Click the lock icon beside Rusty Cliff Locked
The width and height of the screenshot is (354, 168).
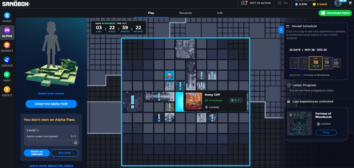tap(206, 107)
